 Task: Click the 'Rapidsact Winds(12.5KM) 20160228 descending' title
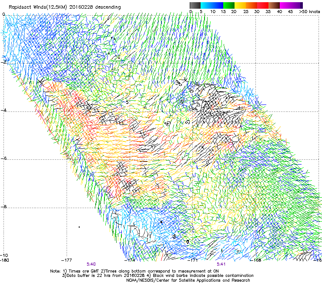[x=65, y=7]
